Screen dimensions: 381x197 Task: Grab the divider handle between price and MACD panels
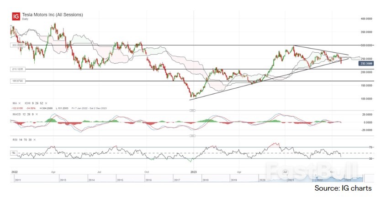192,111
